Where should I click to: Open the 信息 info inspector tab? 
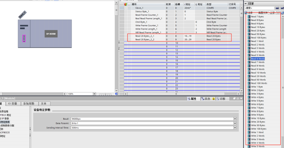pos(206,99)
